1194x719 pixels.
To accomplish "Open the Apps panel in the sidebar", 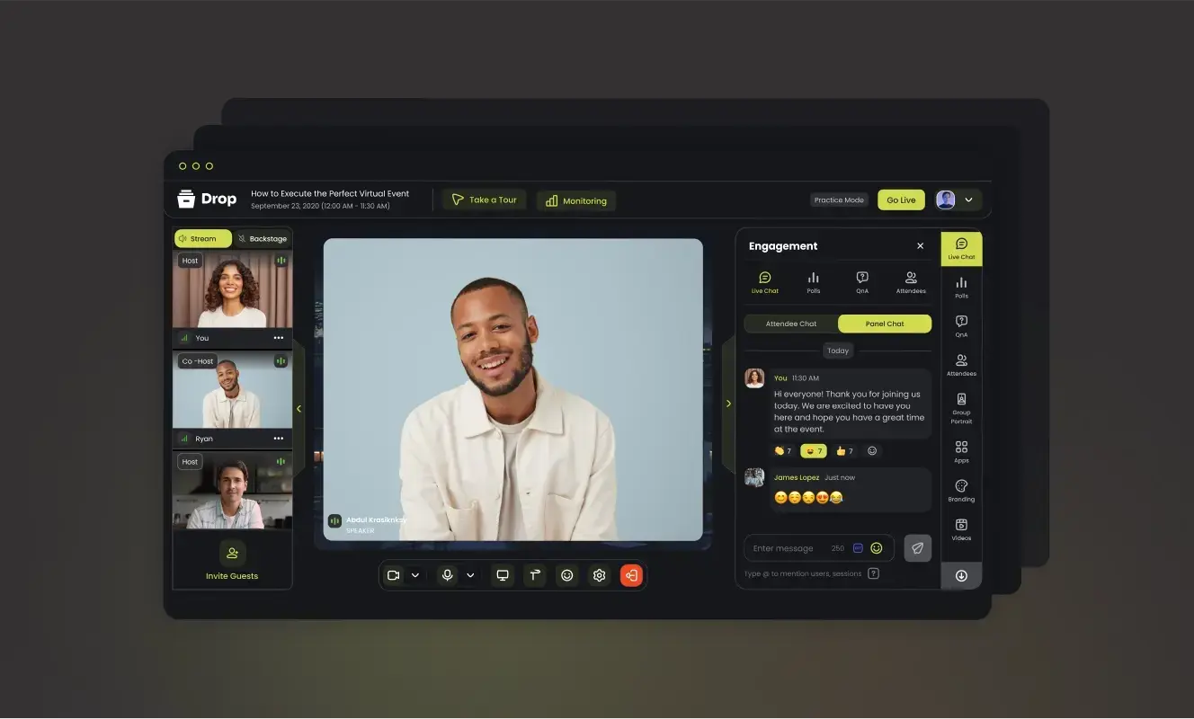I will point(961,449).
